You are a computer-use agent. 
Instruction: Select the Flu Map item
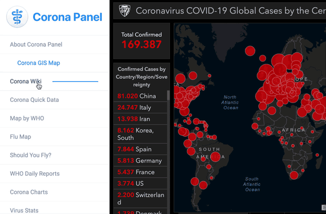click(x=20, y=137)
